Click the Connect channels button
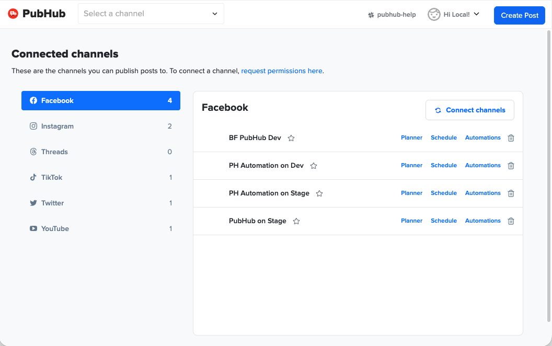This screenshot has width=552, height=346. (469, 110)
